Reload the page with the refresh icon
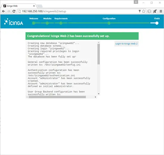 14,11
